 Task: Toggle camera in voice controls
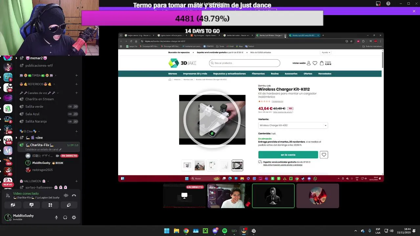click(13, 205)
